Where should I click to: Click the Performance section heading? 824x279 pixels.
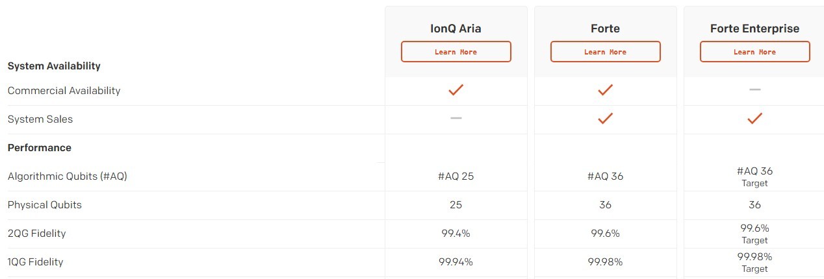pyautogui.click(x=40, y=148)
